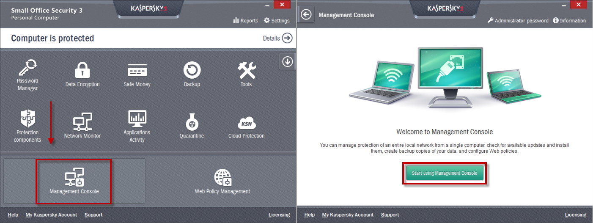The image size is (593, 223).
Task: Click Help link in Management Console window
Action: 310,215
